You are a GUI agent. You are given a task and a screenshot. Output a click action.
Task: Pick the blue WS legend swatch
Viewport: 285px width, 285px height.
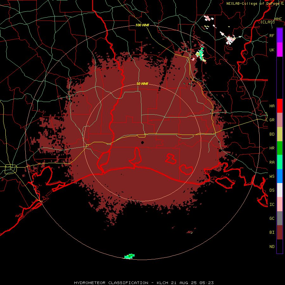tap(280, 176)
